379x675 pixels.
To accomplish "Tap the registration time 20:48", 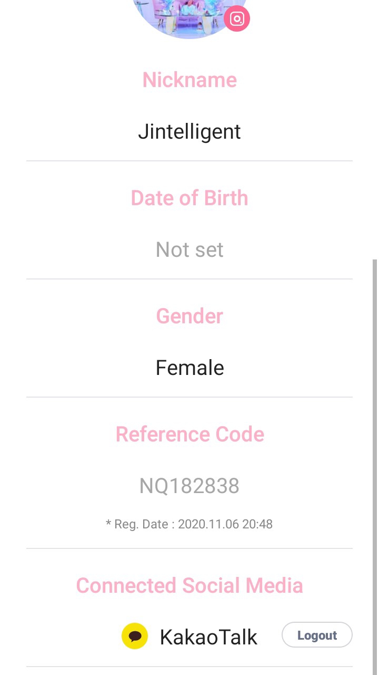I will pos(258,524).
